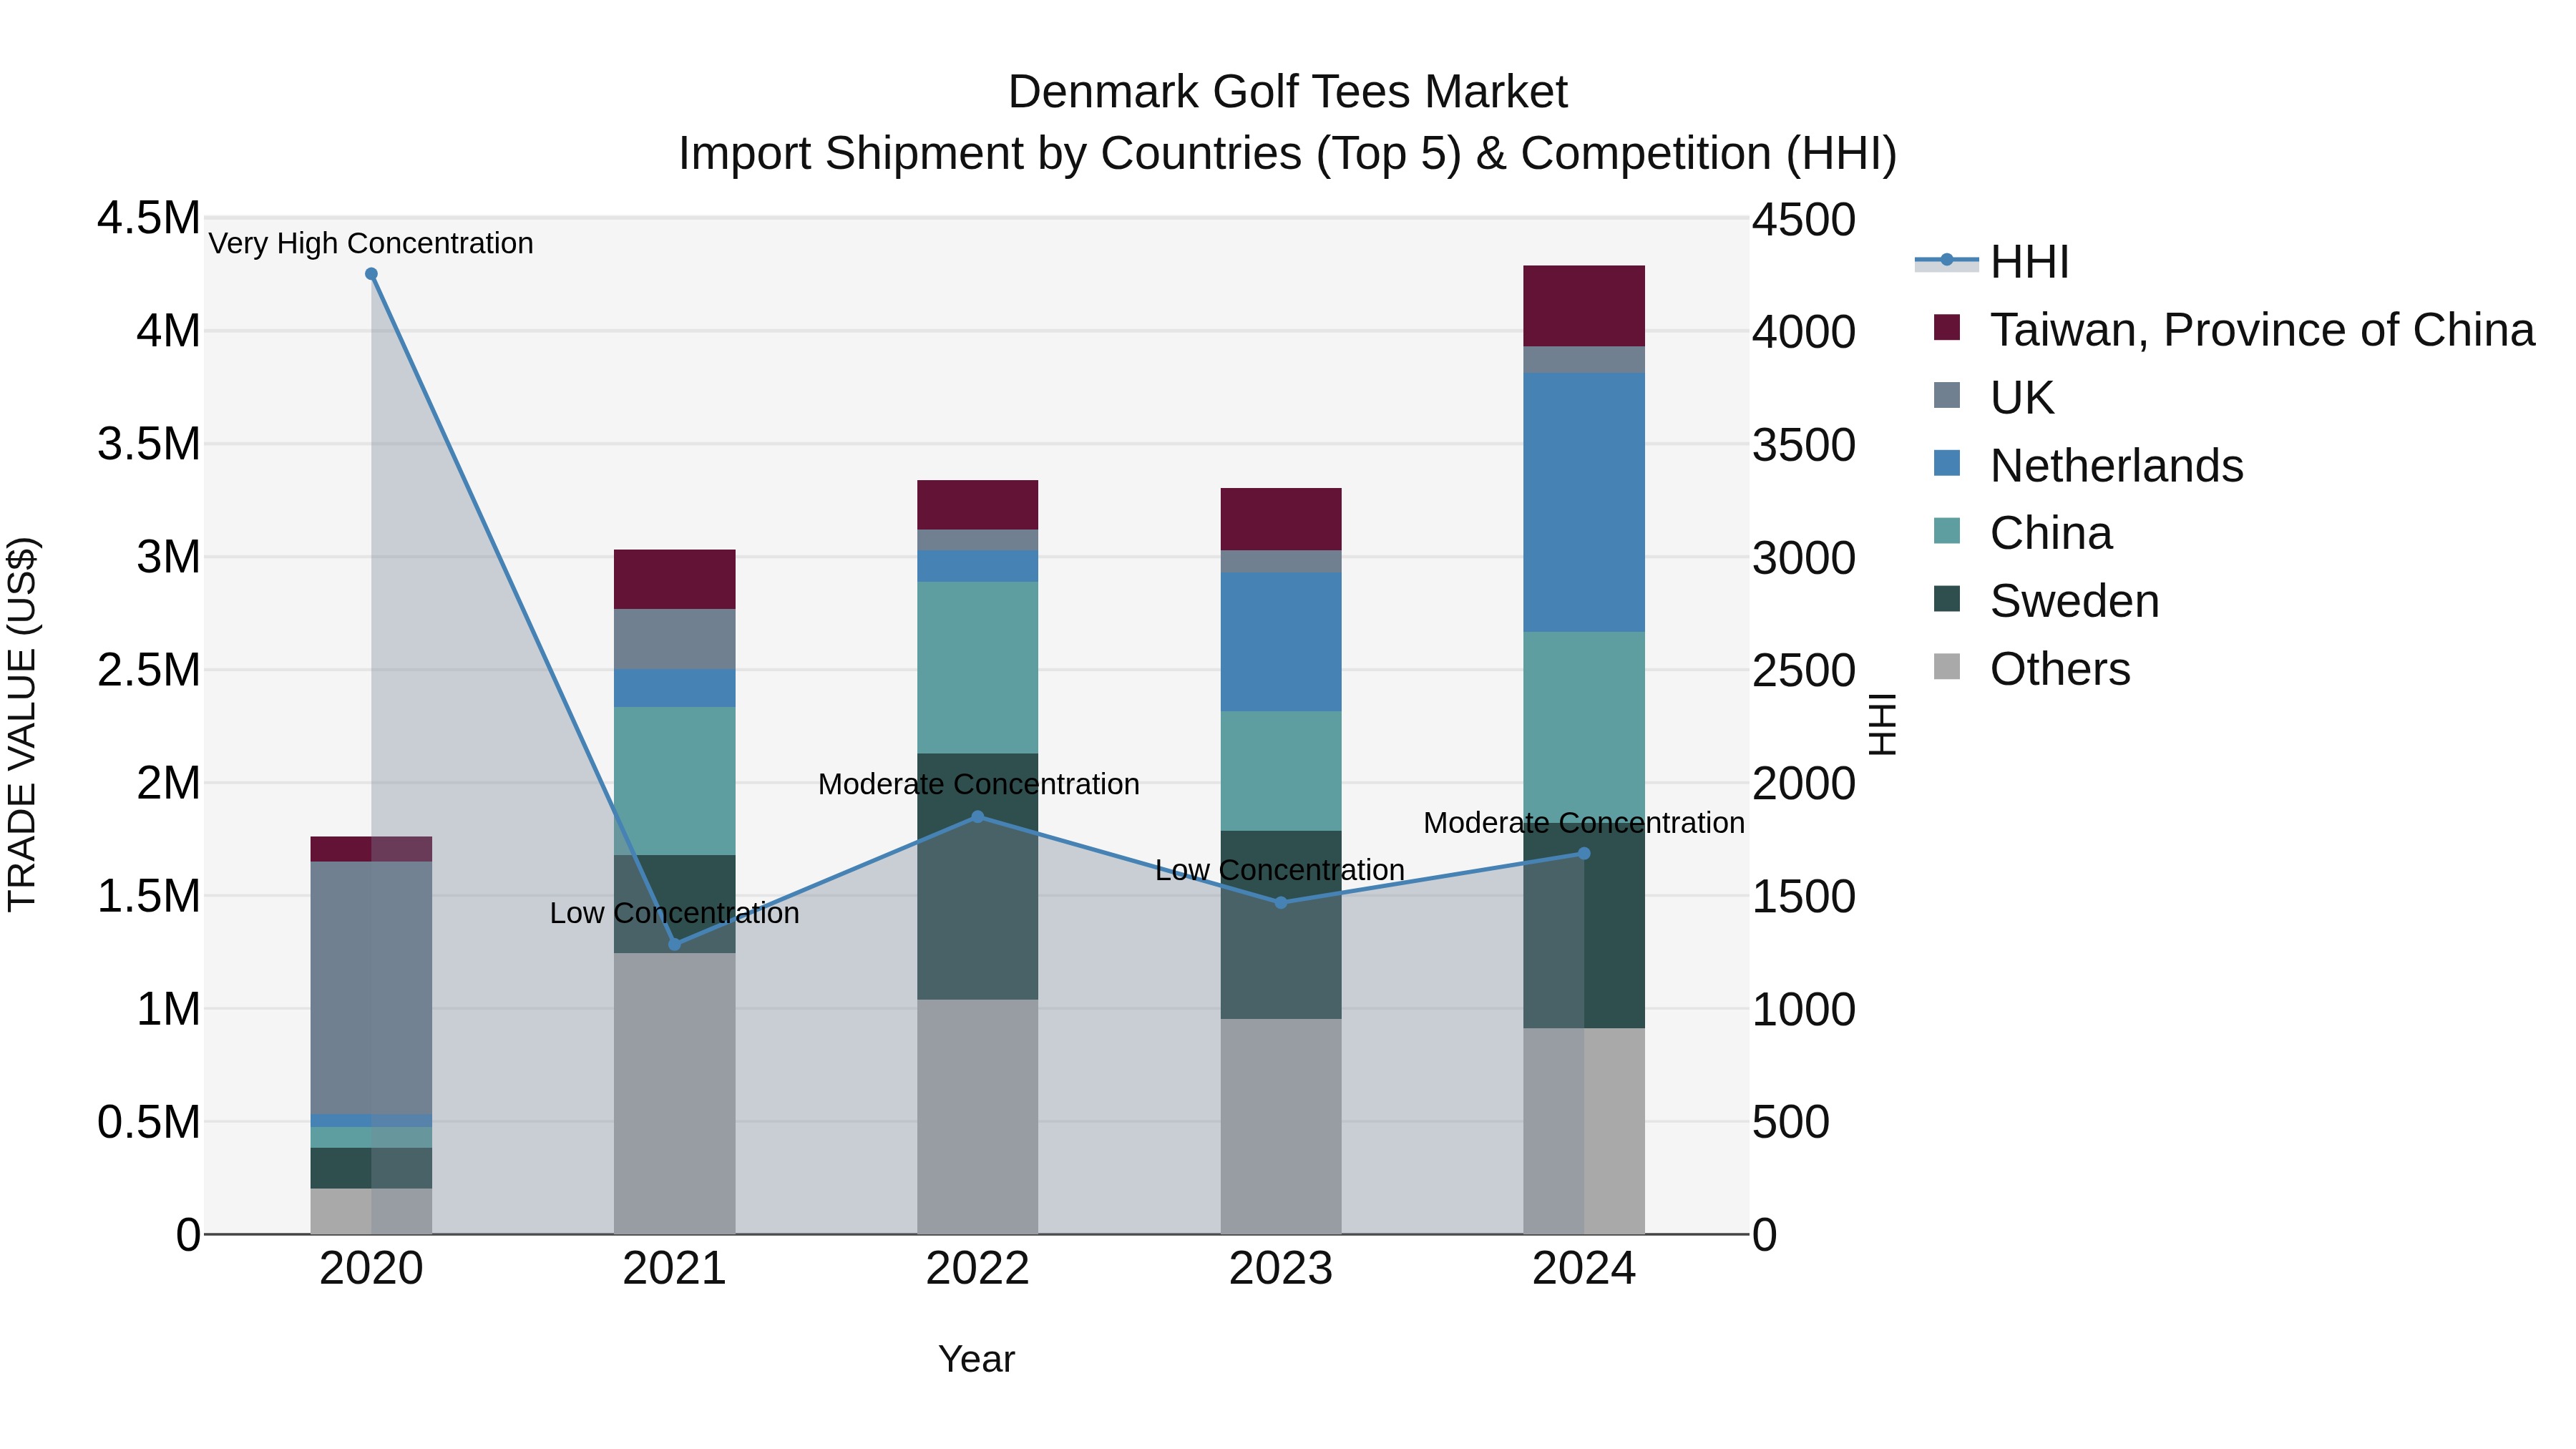Click the Moderate Concentration label near 2024
Screen dimensions: 2576x1449
pyautogui.click(x=1584, y=823)
